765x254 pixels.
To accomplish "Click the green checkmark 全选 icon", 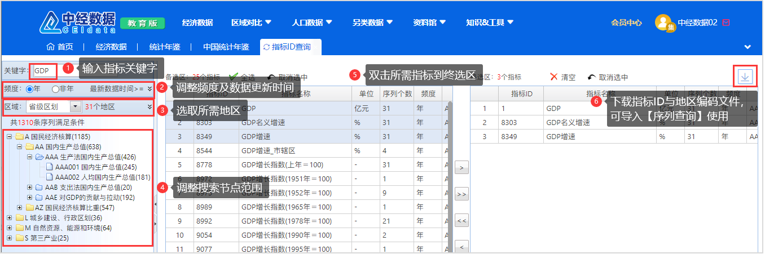I will tap(234, 77).
